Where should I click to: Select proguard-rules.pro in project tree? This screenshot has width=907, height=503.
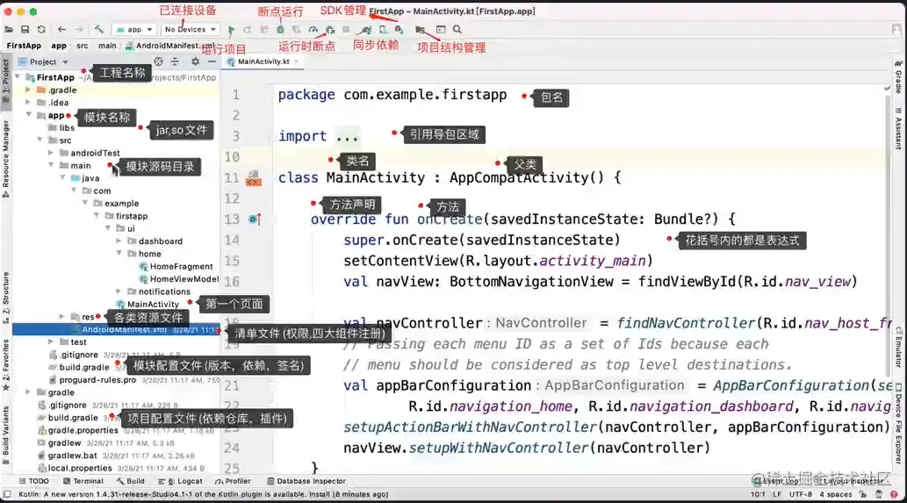(x=92, y=380)
